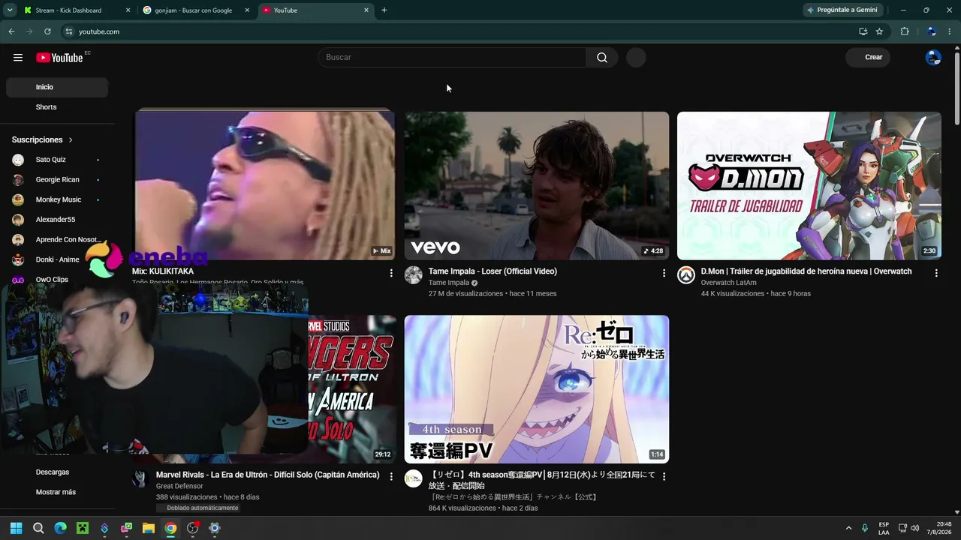Open the Georgie Rican subscription
The width and height of the screenshot is (961, 540).
(57, 180)
